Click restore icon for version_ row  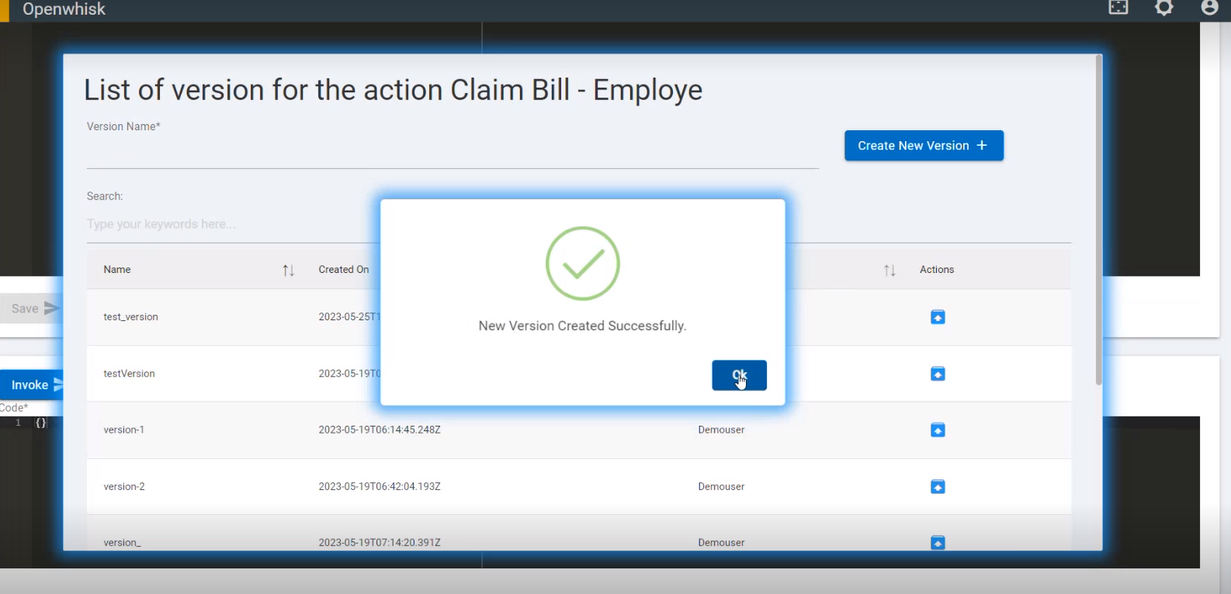coord(938,543)
